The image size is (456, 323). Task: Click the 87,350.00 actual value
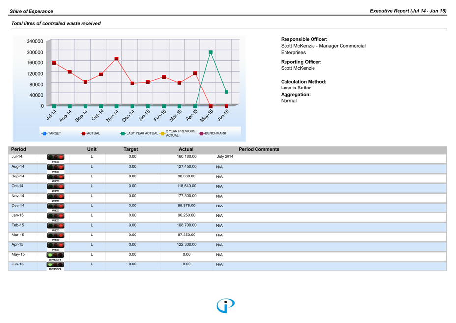tap(186, 235)
